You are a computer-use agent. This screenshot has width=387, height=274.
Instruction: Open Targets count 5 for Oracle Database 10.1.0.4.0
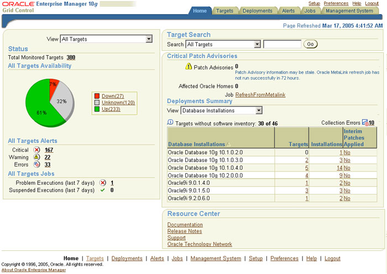[x=306, y=168]
